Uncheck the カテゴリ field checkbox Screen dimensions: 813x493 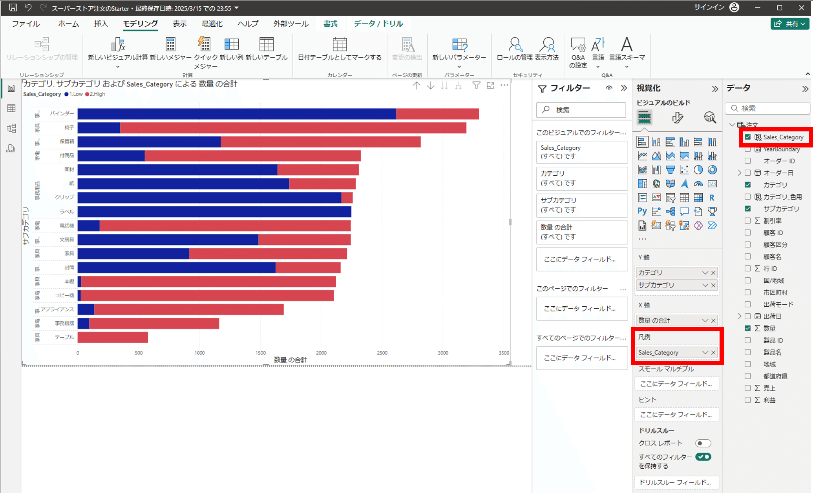[747, 185]
